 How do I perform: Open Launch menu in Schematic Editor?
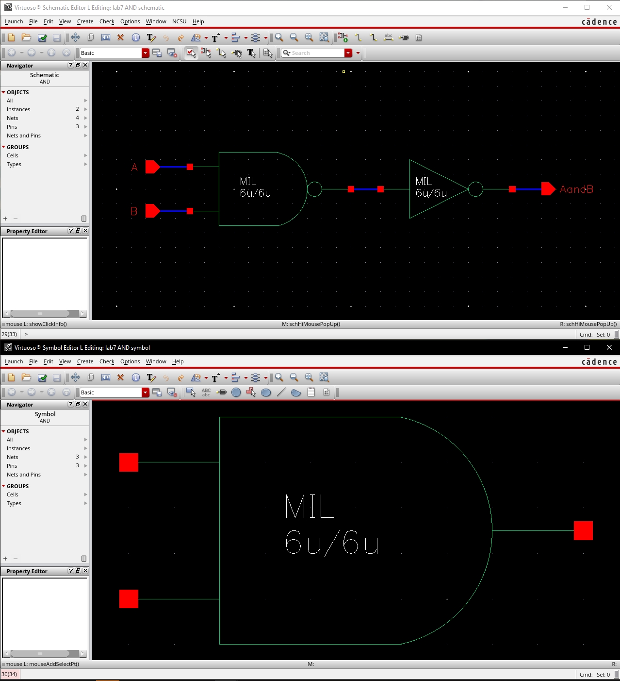click(14, 21)
